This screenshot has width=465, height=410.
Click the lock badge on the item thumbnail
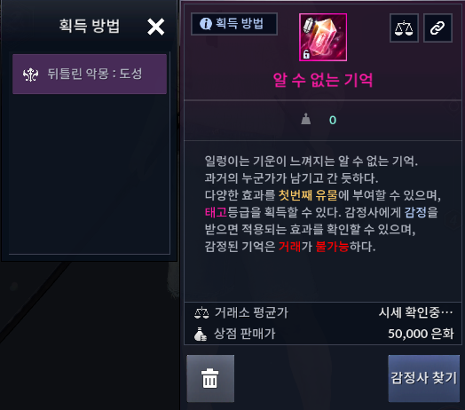pyautogui.click(x=306, y=54)
